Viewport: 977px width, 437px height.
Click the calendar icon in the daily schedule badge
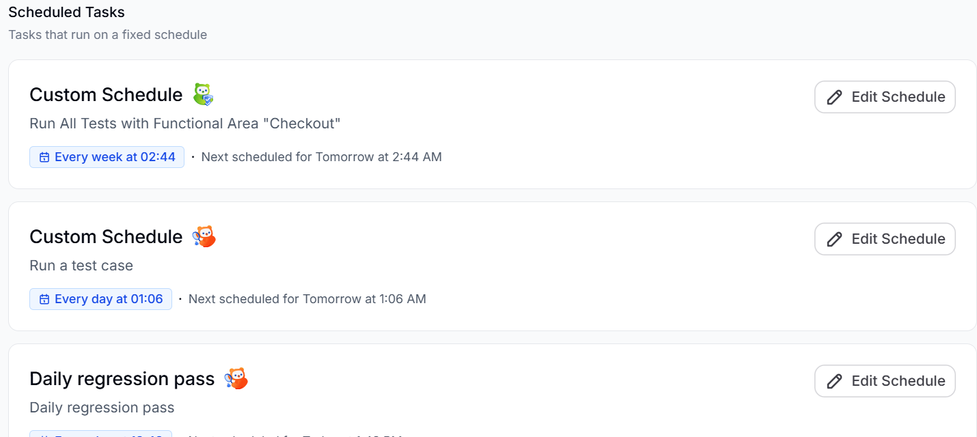pyautogui.click(x=44, y=299)
